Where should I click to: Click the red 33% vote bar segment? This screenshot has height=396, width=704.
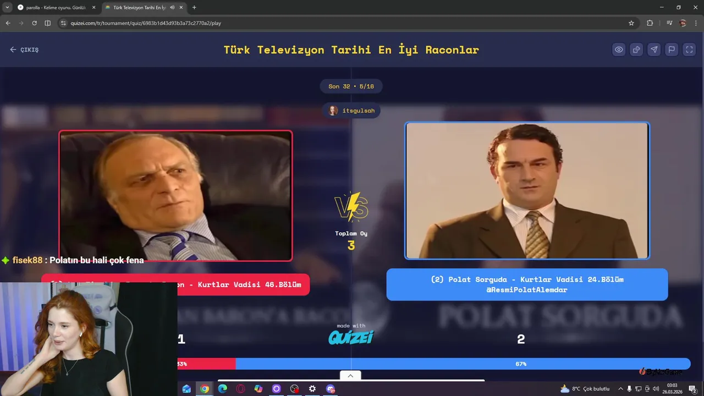pos(207,364)
